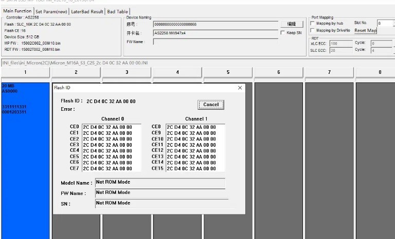This screenshot has width=395, height=239.
Task: Click the AS2258 NW947x4 card name field
Action: click(216, 33)
